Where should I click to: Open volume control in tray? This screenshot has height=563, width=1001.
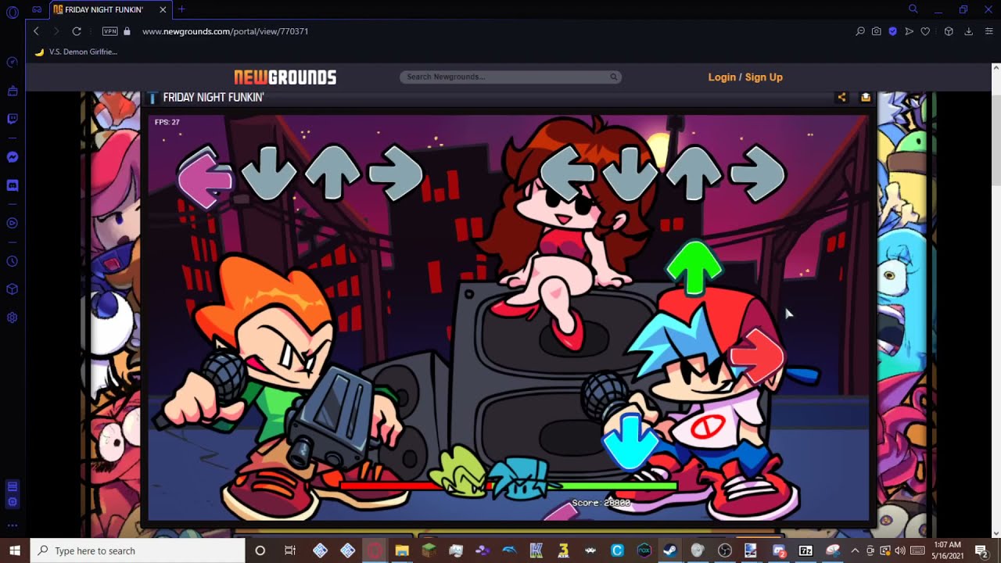pos(899,550)
